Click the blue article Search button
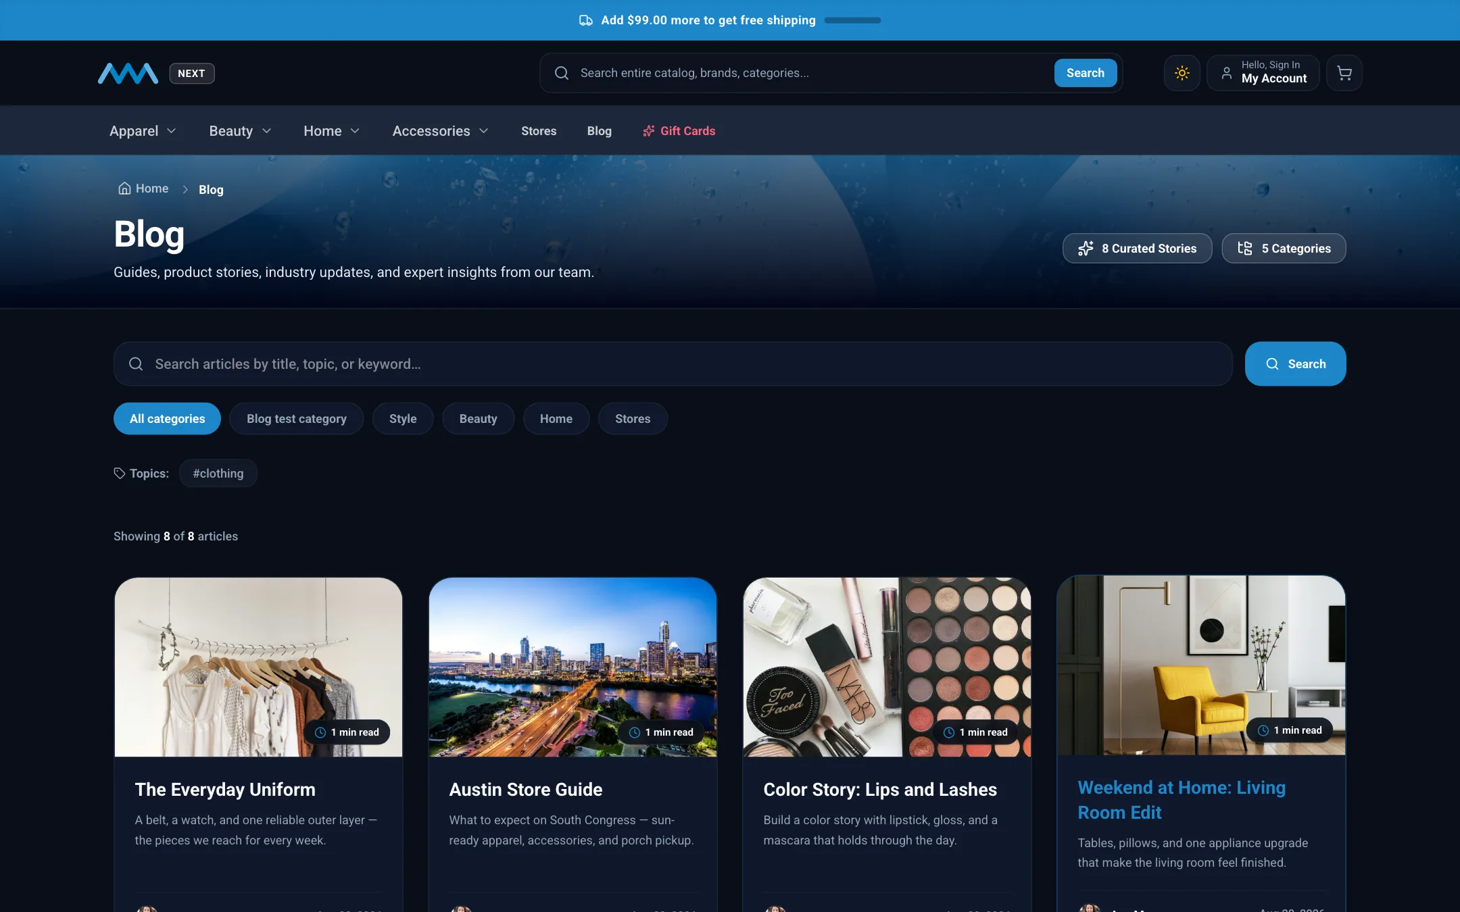The width and height of the screenshot is (1460, 912). click(x=1295, y=364)
